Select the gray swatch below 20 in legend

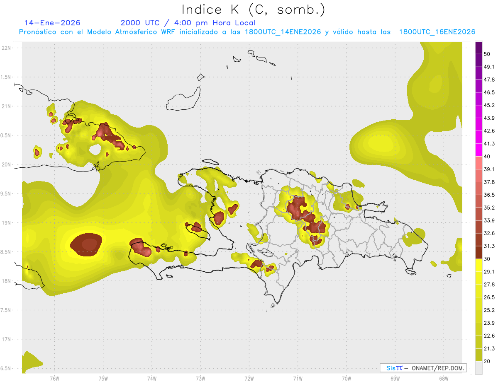click(x=479, y=367)
